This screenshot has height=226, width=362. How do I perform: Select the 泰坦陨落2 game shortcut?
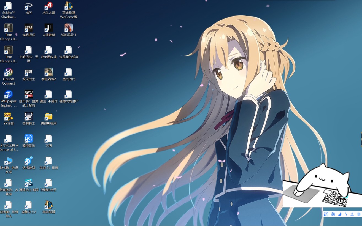coord(48,73)
